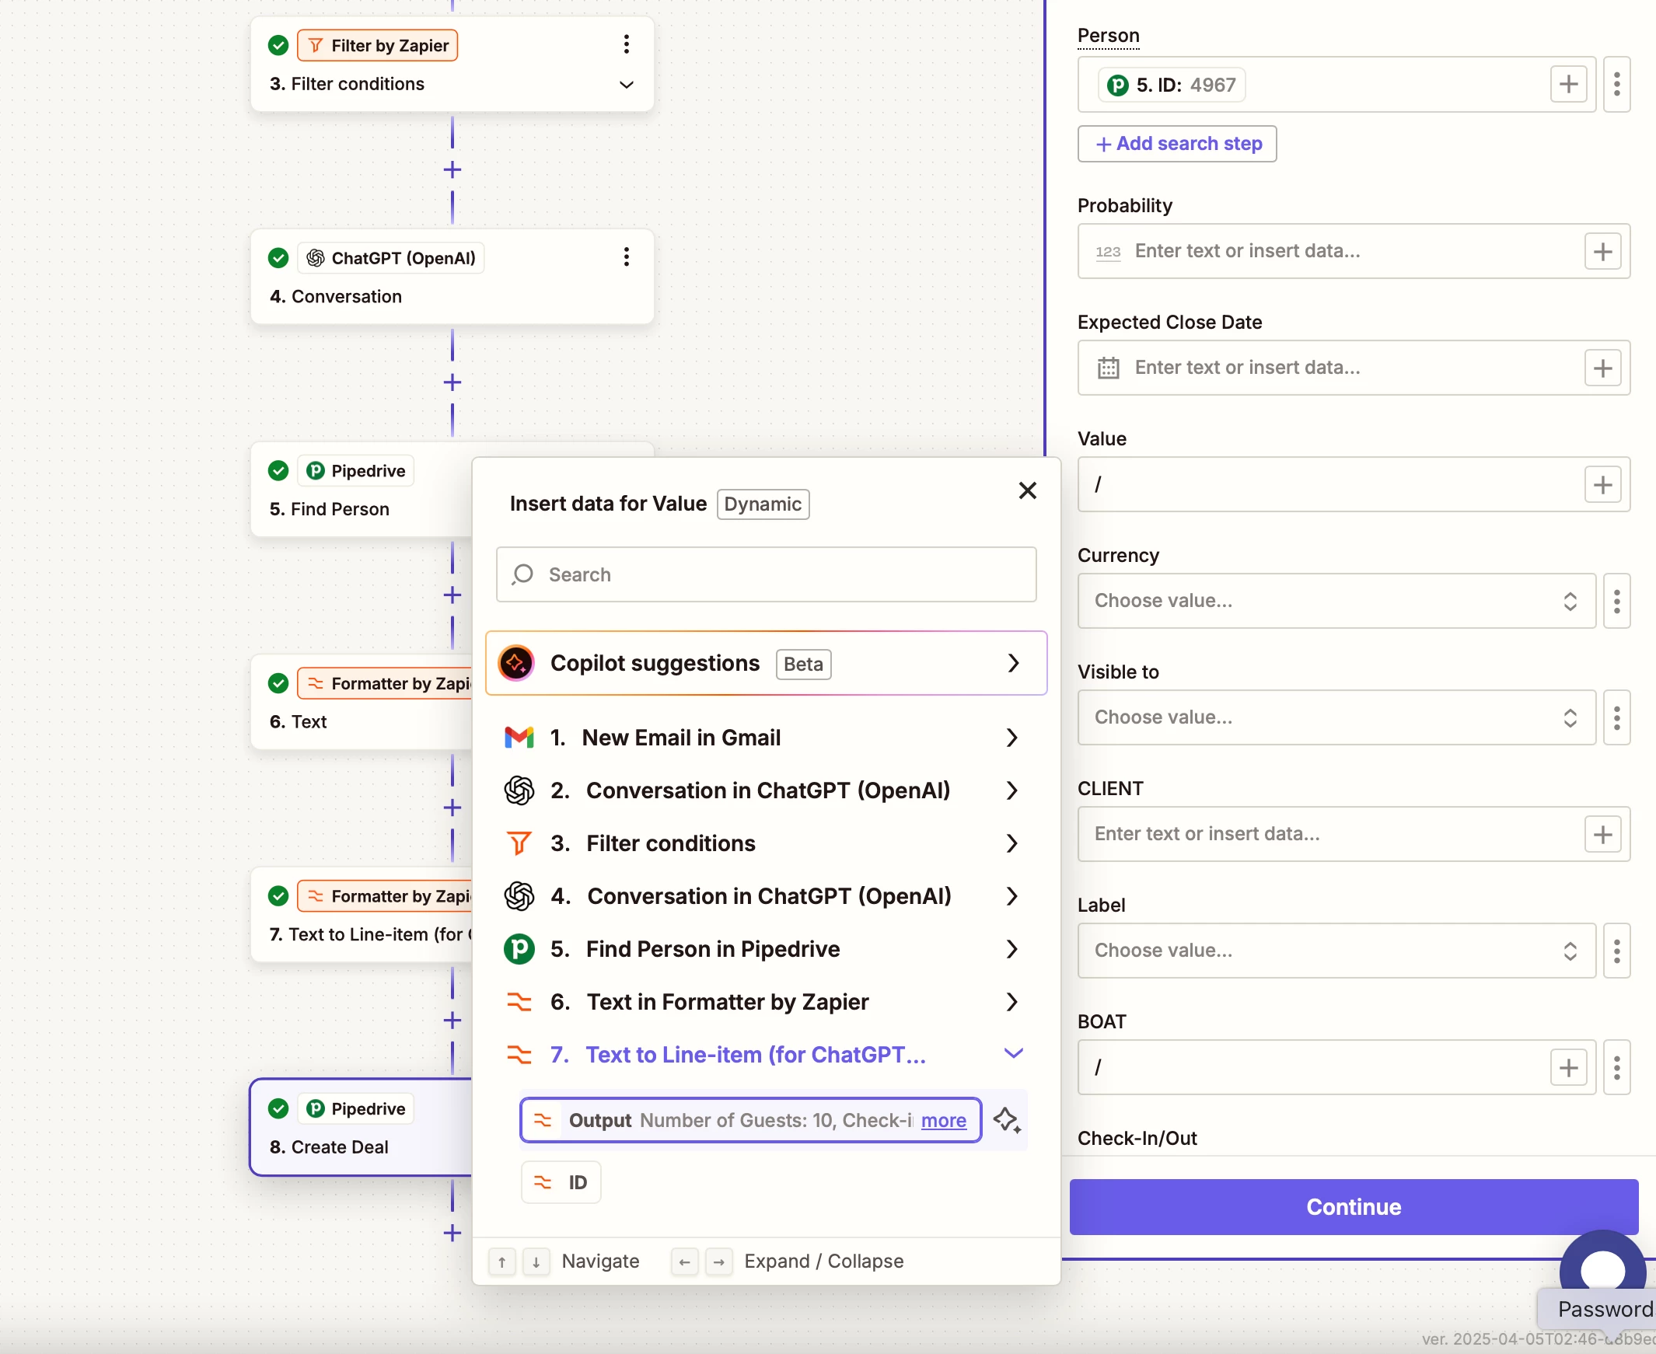
Task: Open step 6 Text in Formatter card
Action: (362, 703)
